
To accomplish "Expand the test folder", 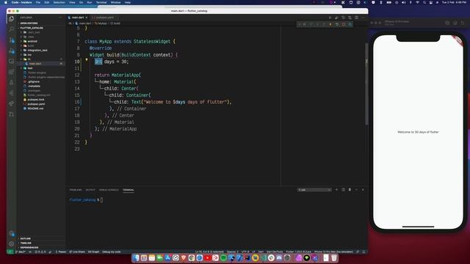I will click(x=30, y=68).
